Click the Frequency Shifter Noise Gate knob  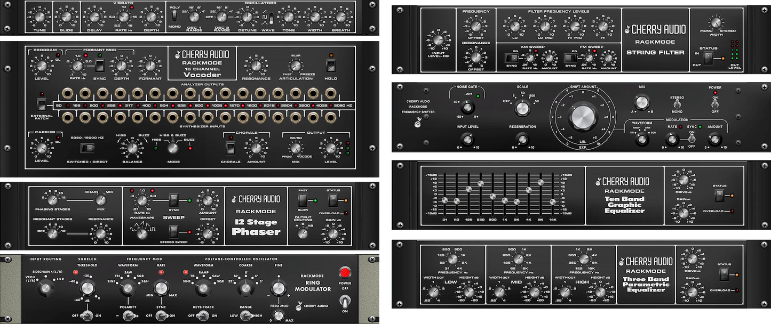[467, 108]
